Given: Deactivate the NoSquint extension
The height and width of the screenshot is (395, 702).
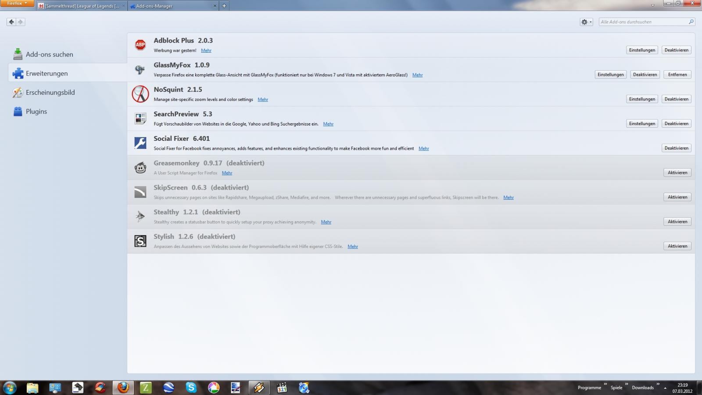Looking at the screenshot, I should click(x=676, y=99).
